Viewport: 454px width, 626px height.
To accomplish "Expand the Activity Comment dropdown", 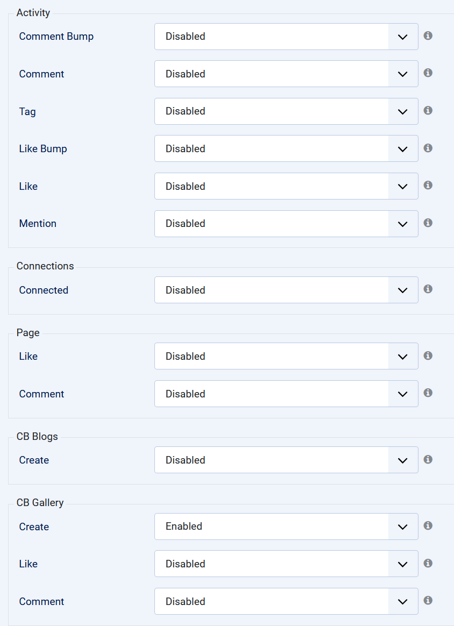I will (286, 74).
